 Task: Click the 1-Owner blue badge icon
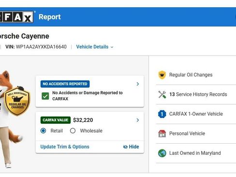point(162,114)
